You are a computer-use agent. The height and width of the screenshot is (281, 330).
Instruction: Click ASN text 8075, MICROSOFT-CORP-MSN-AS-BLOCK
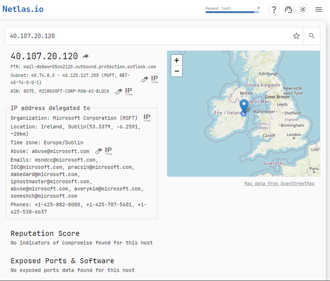pos(67,91)
